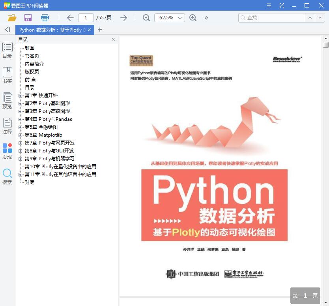Open 第5章 金融绘图 outline entry
The width and height of the screenshot is (329, 306).
pos(41,127)
